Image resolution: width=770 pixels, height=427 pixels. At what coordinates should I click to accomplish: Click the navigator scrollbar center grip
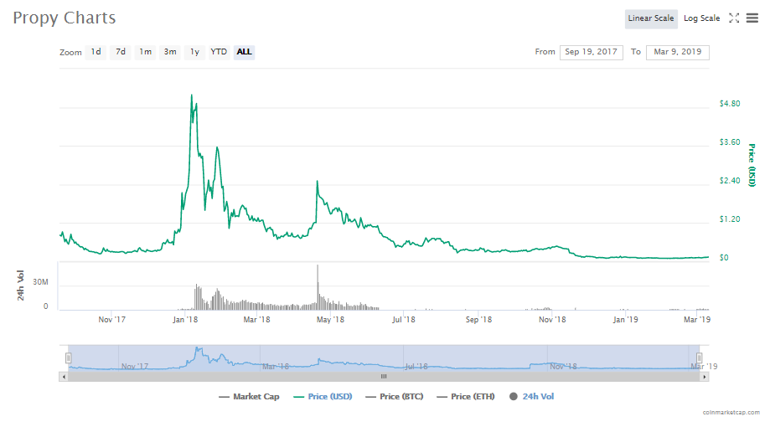[384, 377]
